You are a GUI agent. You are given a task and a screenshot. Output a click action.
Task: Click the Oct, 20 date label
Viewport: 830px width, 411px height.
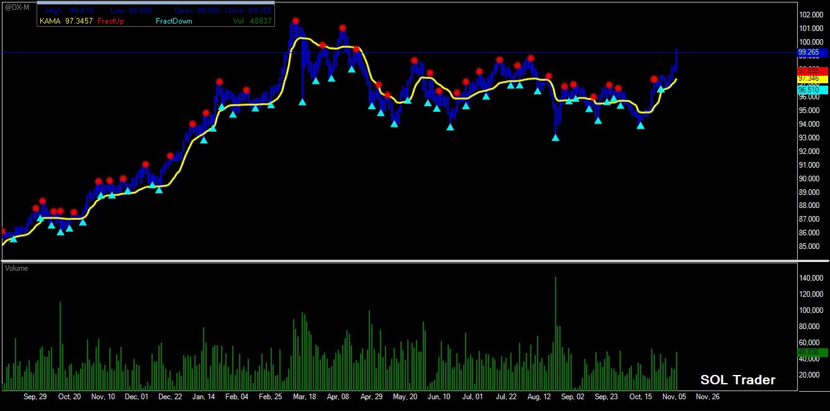tap(69, 397)
